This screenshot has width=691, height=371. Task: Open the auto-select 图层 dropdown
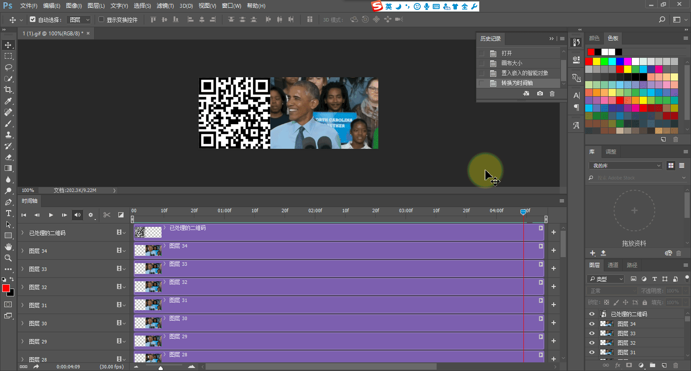80,19
